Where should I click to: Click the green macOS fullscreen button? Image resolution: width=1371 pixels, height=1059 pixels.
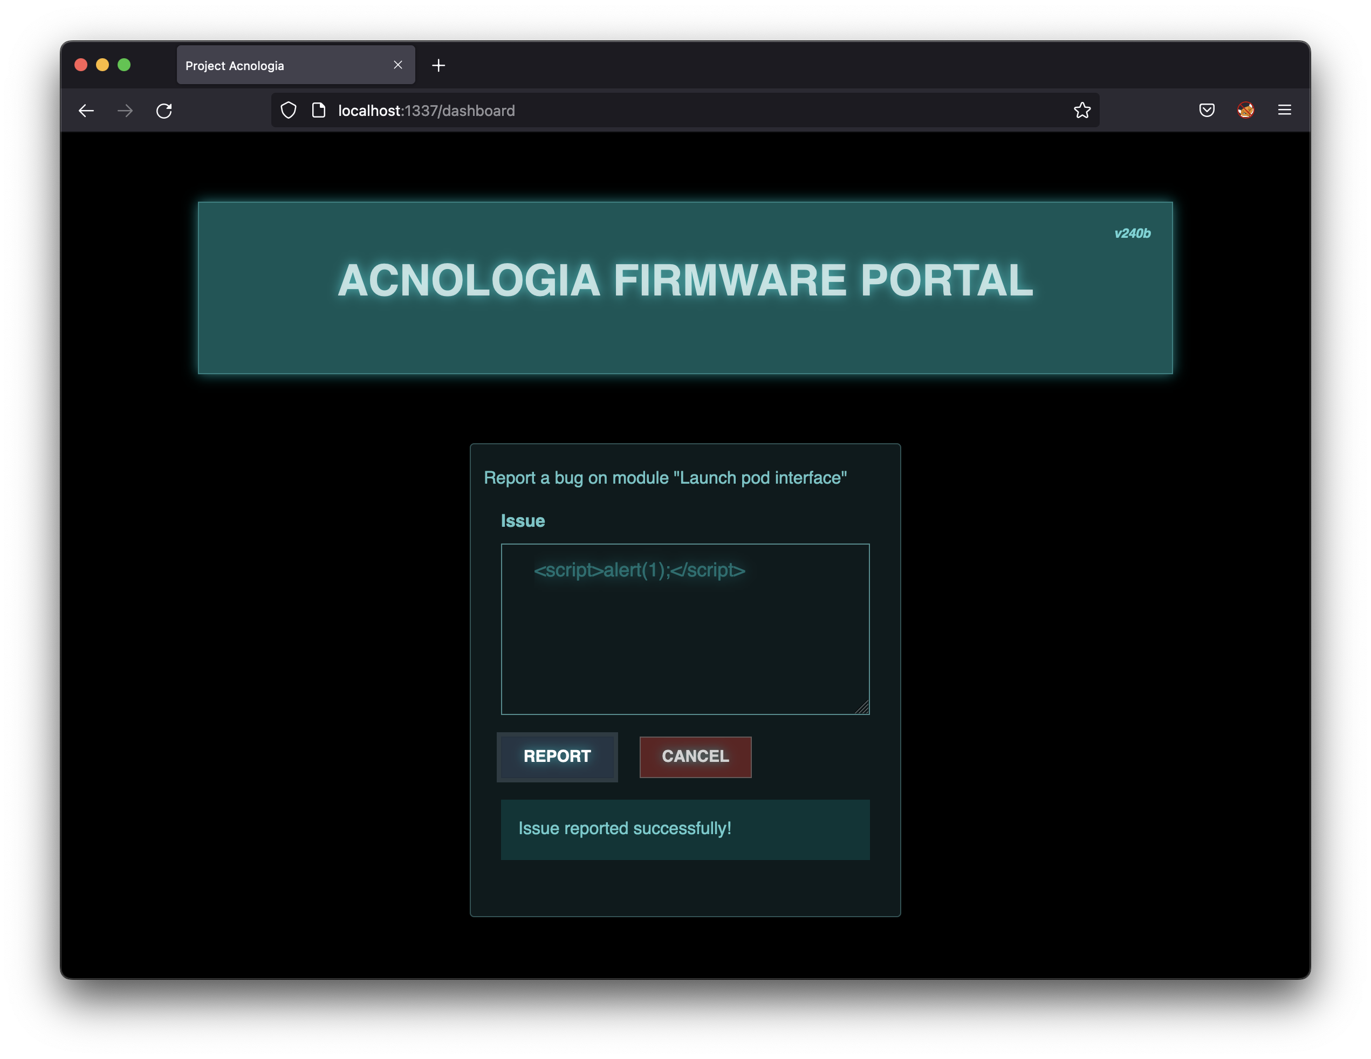point(124,65)
